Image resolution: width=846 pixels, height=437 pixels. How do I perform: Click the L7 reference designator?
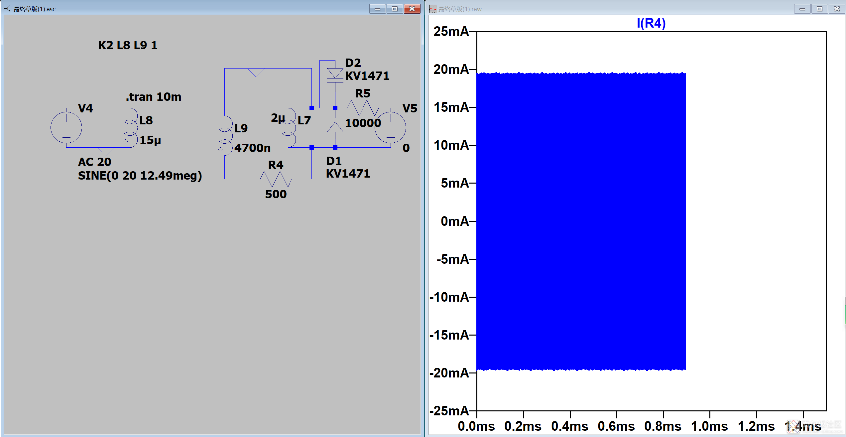pos(304,120)
